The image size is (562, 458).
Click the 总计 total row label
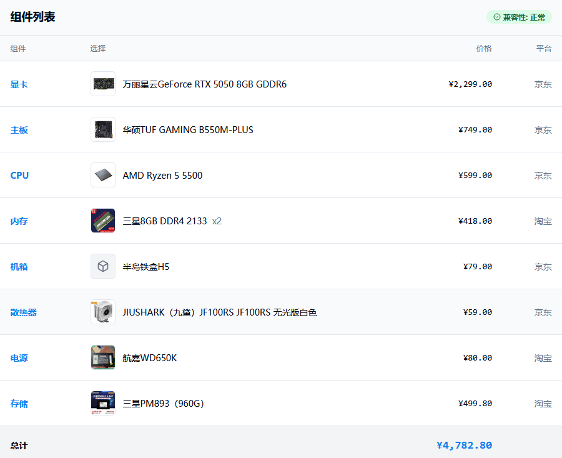[19, 446]
